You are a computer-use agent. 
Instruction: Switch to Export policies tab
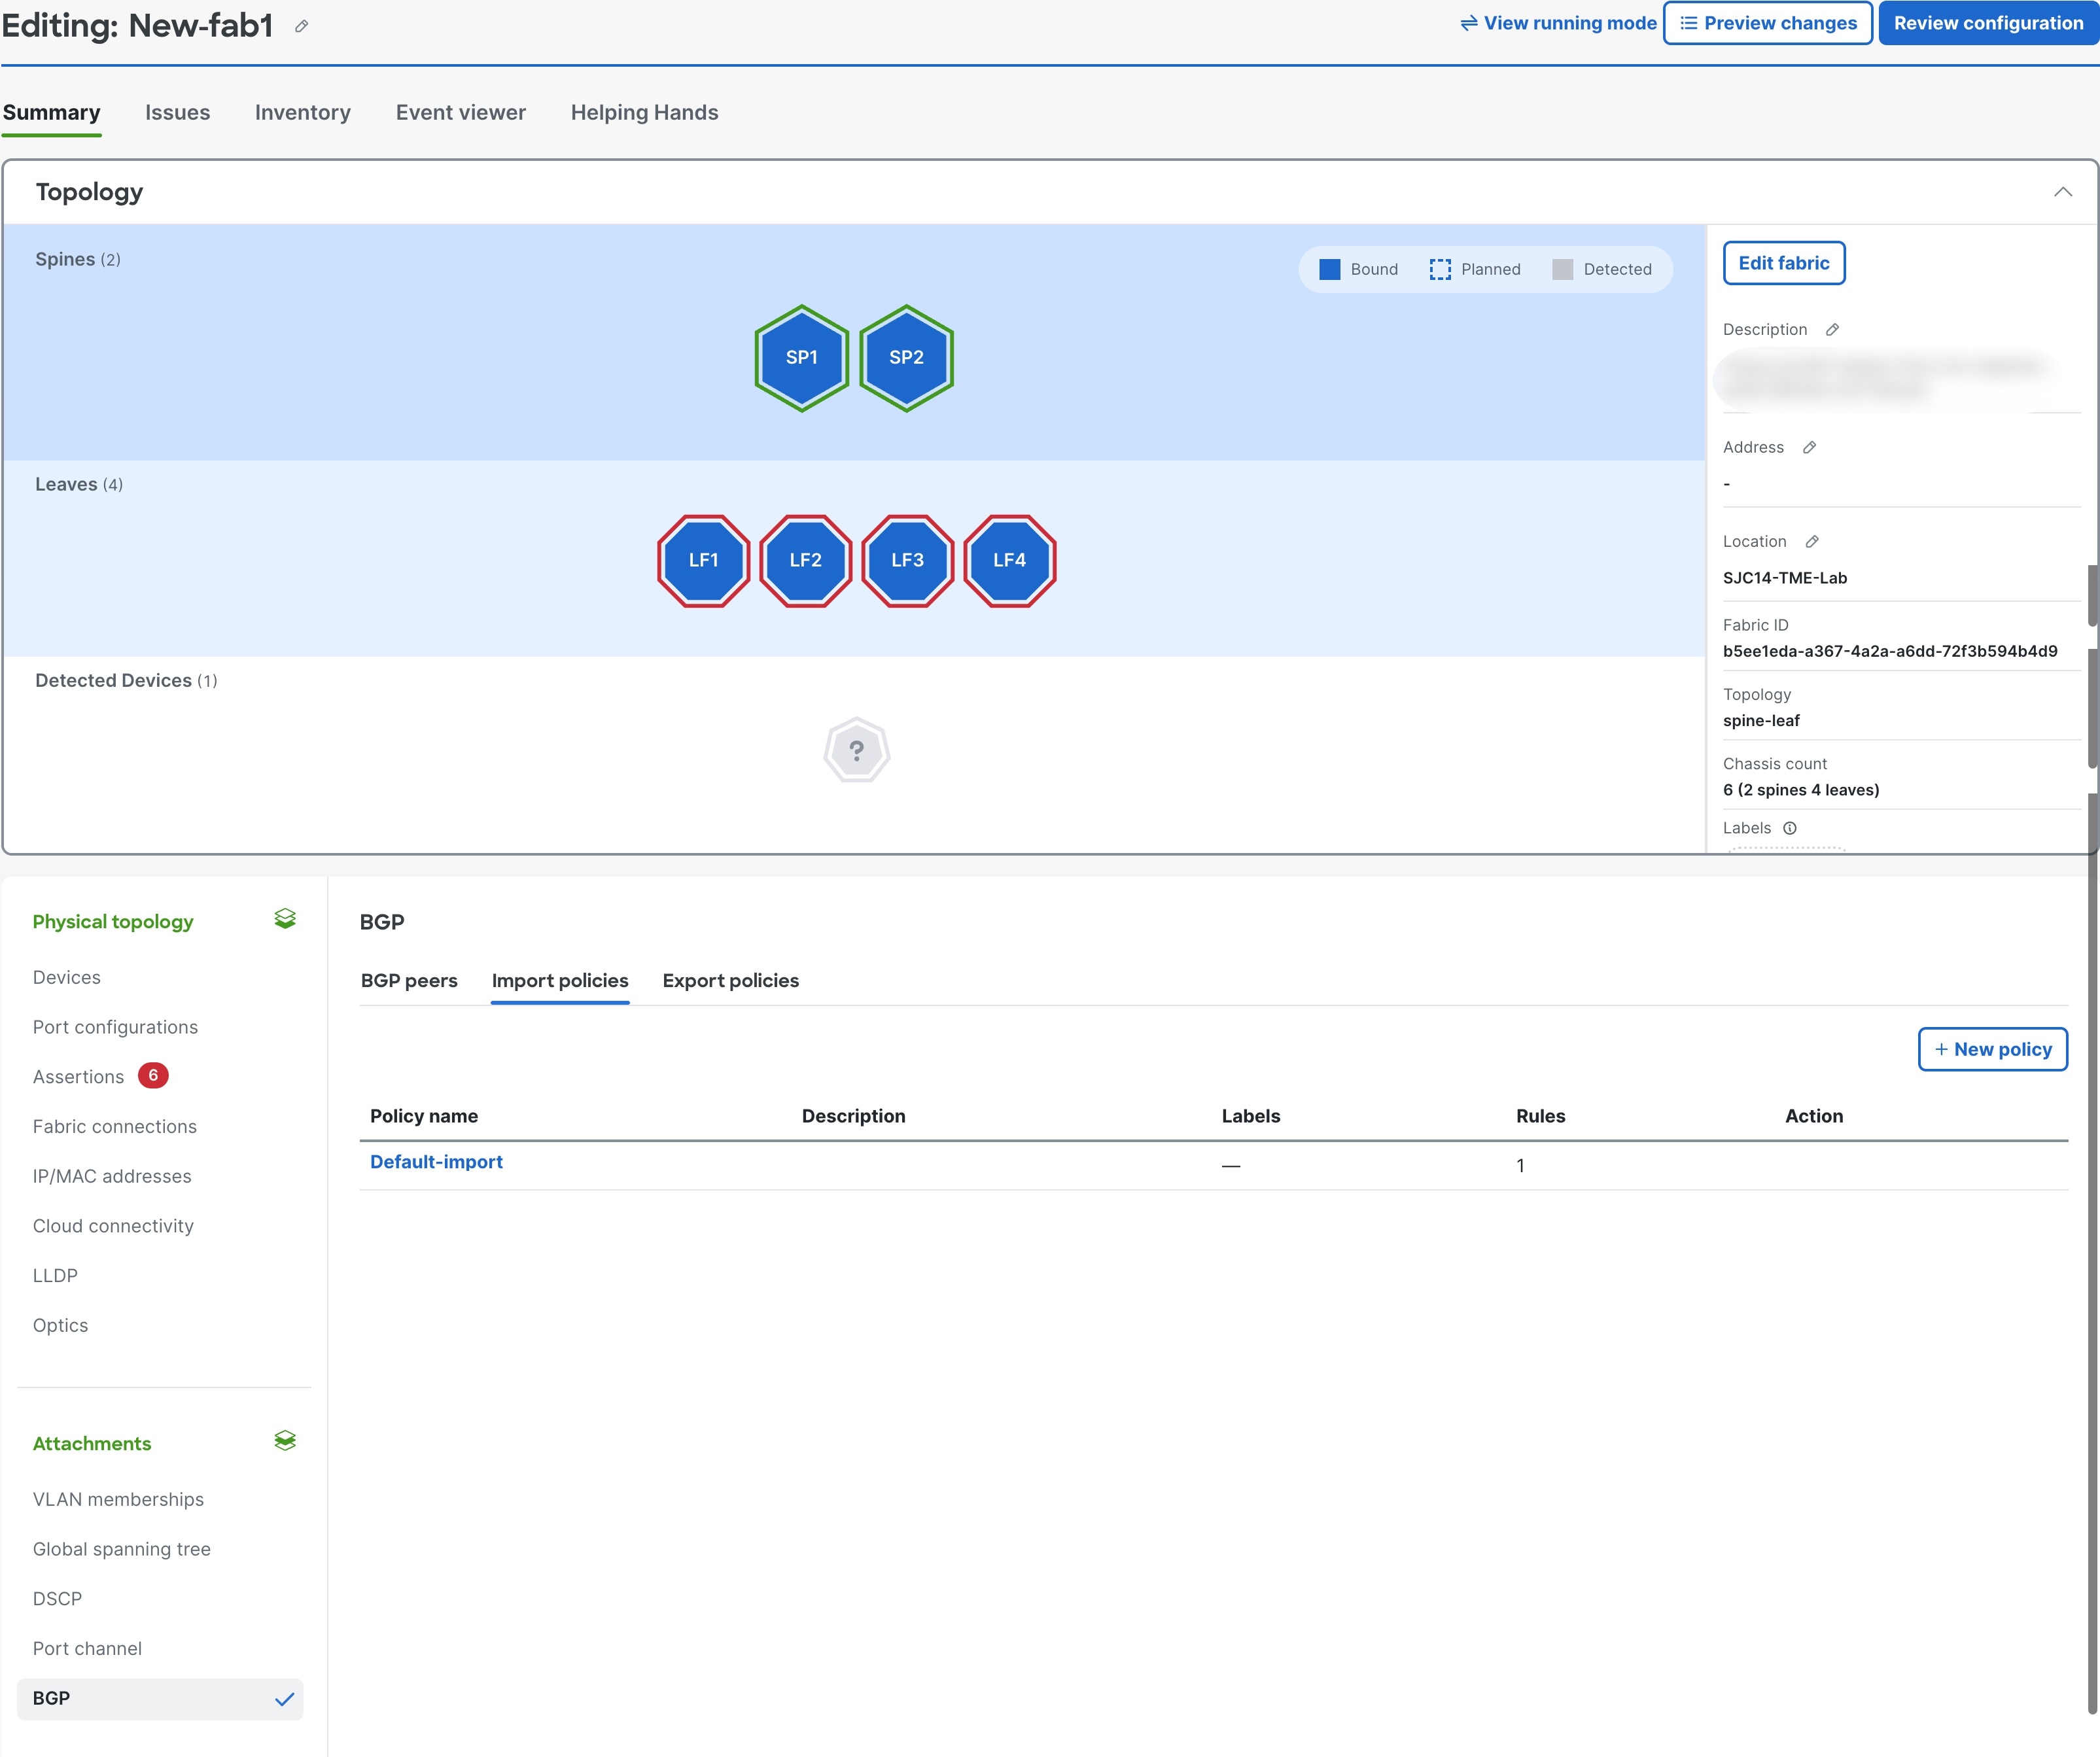[731, 981]
